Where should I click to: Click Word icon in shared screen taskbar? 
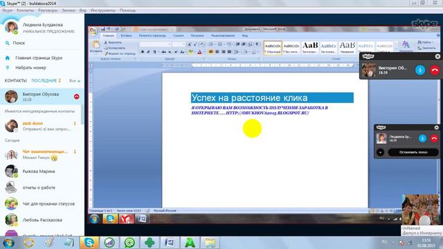(x=142, y=219)
